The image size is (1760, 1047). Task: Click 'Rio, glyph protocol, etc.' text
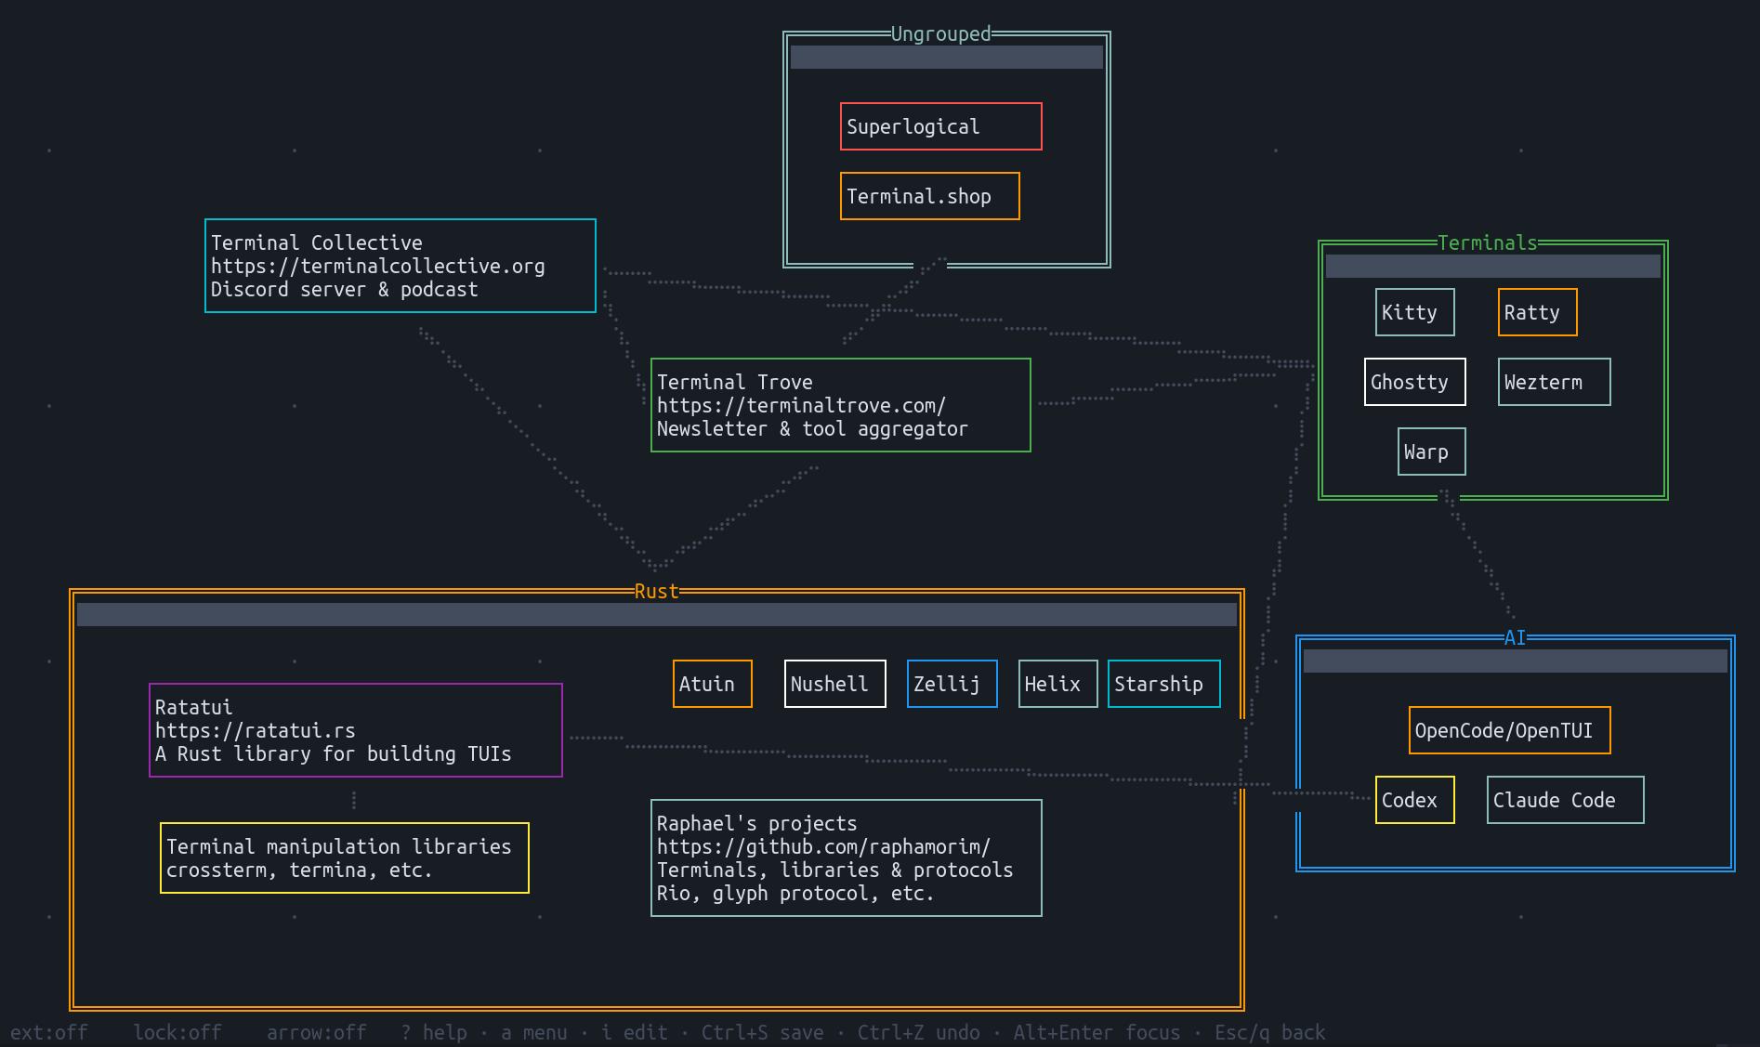(795, 893)
